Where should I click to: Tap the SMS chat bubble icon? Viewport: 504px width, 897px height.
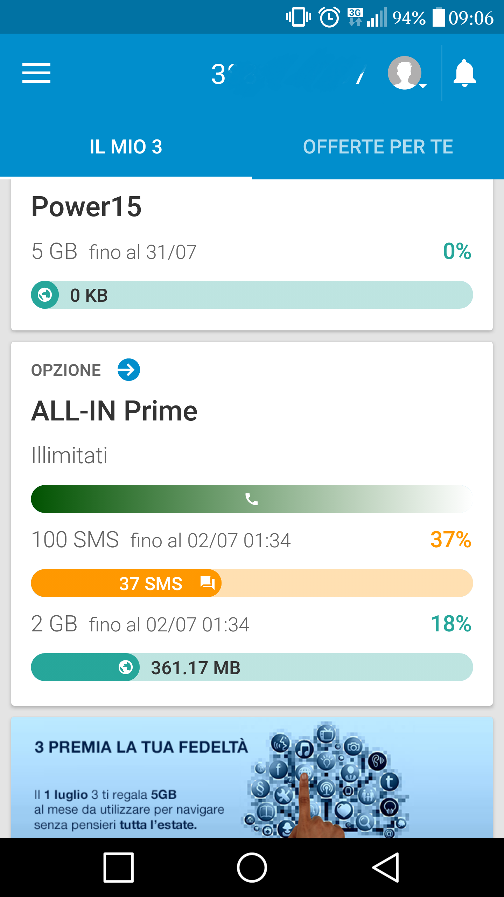pyautogui.click(x=207, y=583)
